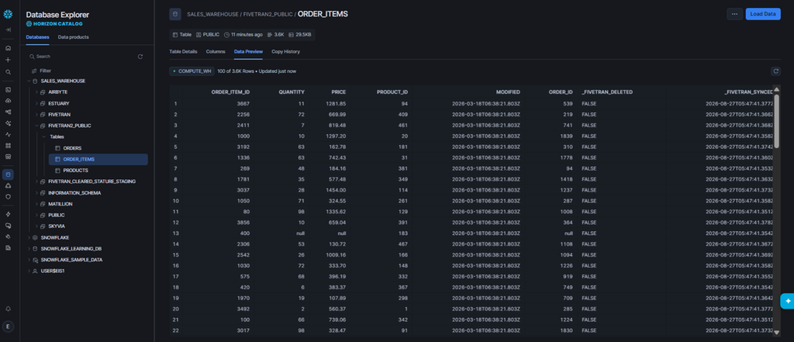This screenshot has height=342, width=794.
Task: Click the QUANTITY column header
Action: [292, 92]
